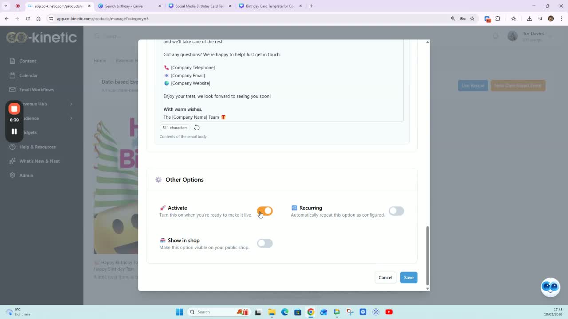568x319 pixels.
Task: Click the Home breadcrumb link
Action: click(100, 60)
